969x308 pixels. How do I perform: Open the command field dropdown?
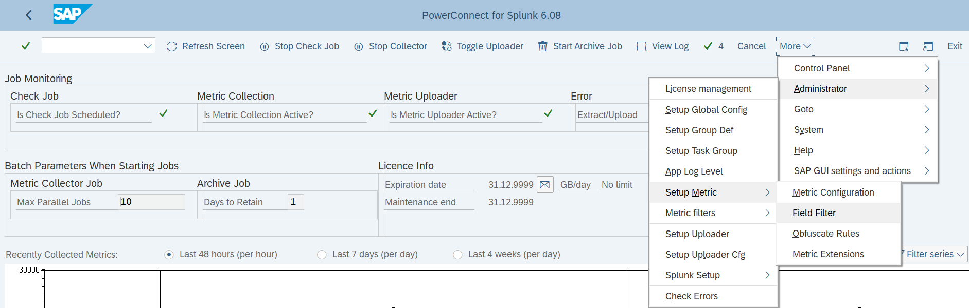coord(148,46)
